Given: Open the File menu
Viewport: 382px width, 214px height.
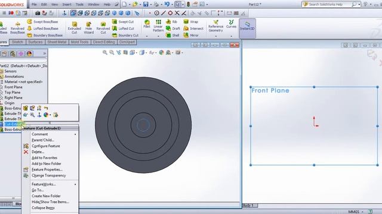Looking at the screenshot, I should pyautogui.click(x=34, y=4).
